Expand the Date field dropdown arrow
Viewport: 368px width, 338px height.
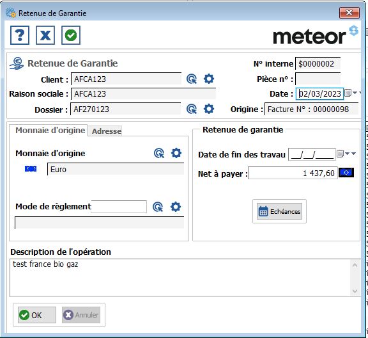(x=355, y=93)
